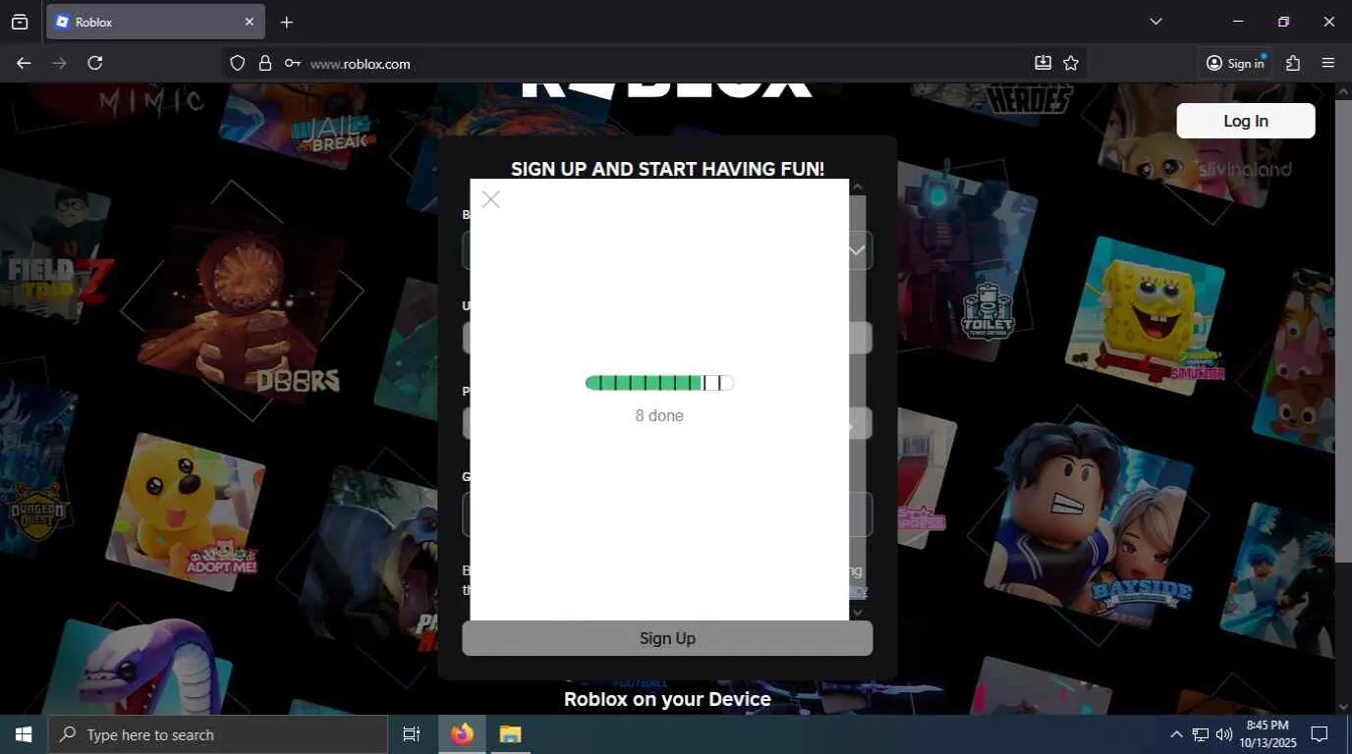The height and width of the screenshot is (754, 1352).
Task: Open Firefox View from the tab bar
Action: pos(20,22)
